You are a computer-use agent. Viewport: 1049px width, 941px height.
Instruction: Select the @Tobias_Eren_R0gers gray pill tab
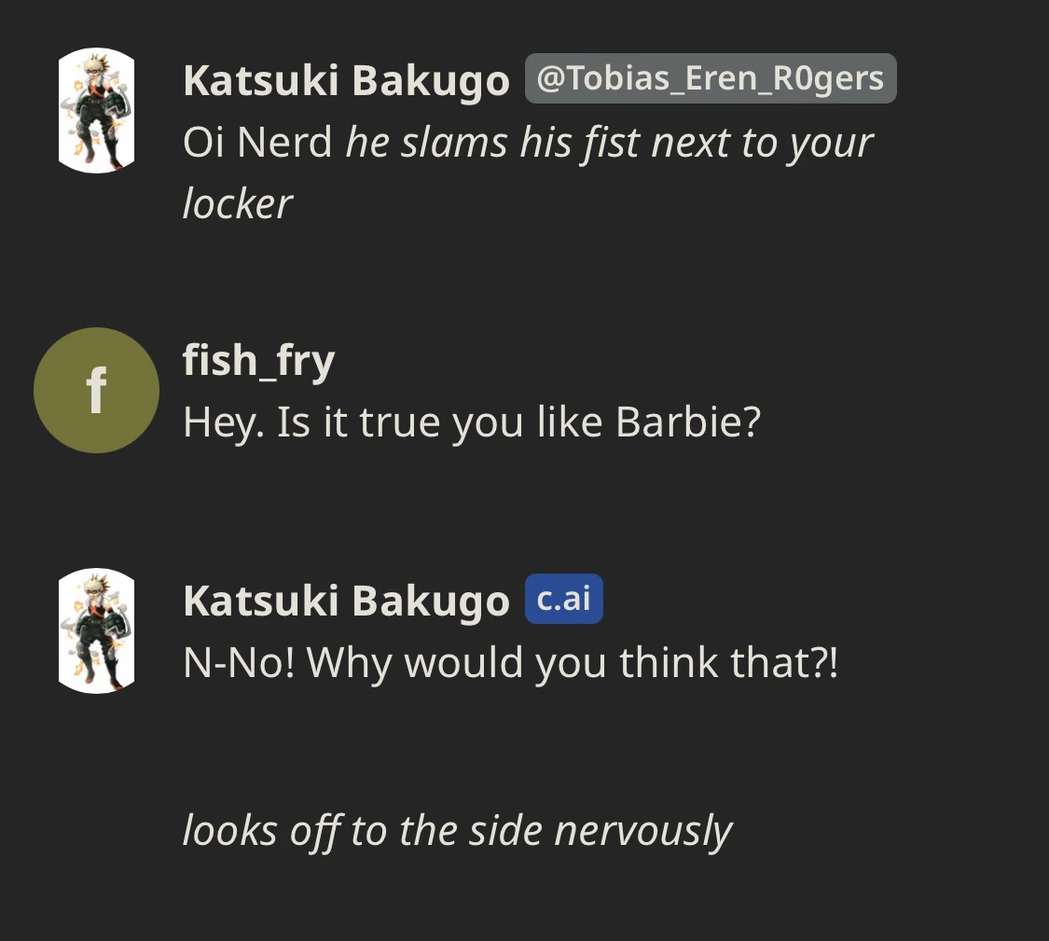(x=711, y=77)
